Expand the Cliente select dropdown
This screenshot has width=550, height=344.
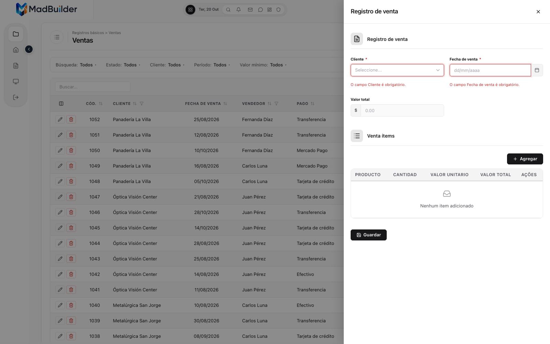397,70
